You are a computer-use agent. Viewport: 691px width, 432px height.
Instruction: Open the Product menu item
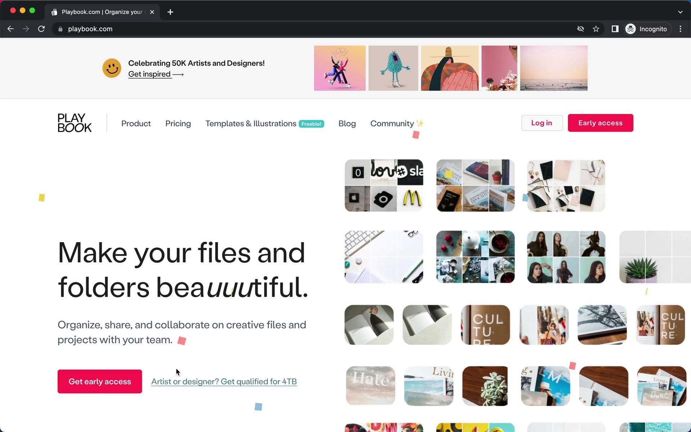click(x=136, y=123)
